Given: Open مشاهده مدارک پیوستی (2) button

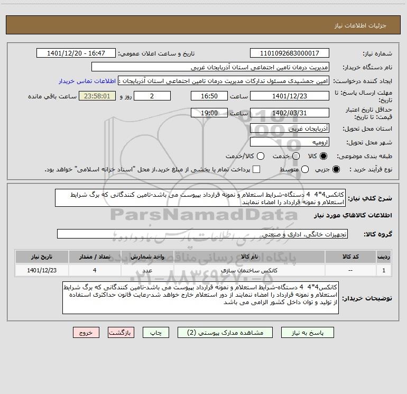Looking at the screenshot, I should (x=225, y=333).
